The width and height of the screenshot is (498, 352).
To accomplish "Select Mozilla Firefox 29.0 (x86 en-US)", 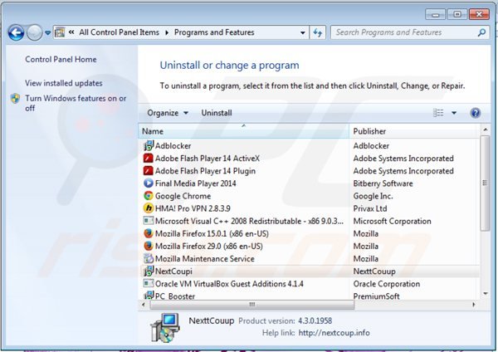I will [209, 246].
